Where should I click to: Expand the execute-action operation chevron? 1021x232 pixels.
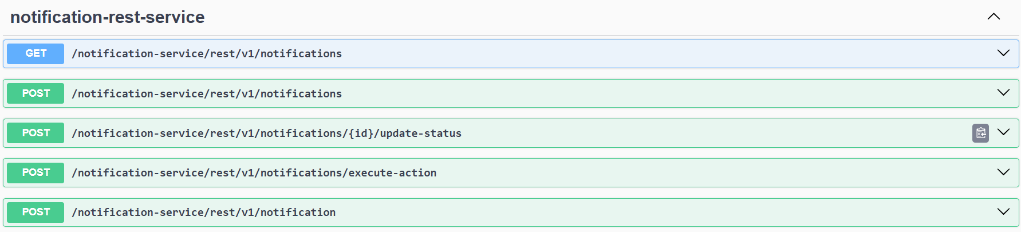pos(1003,172)
